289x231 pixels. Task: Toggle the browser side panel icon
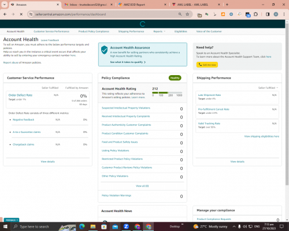[x=268, y=14]
